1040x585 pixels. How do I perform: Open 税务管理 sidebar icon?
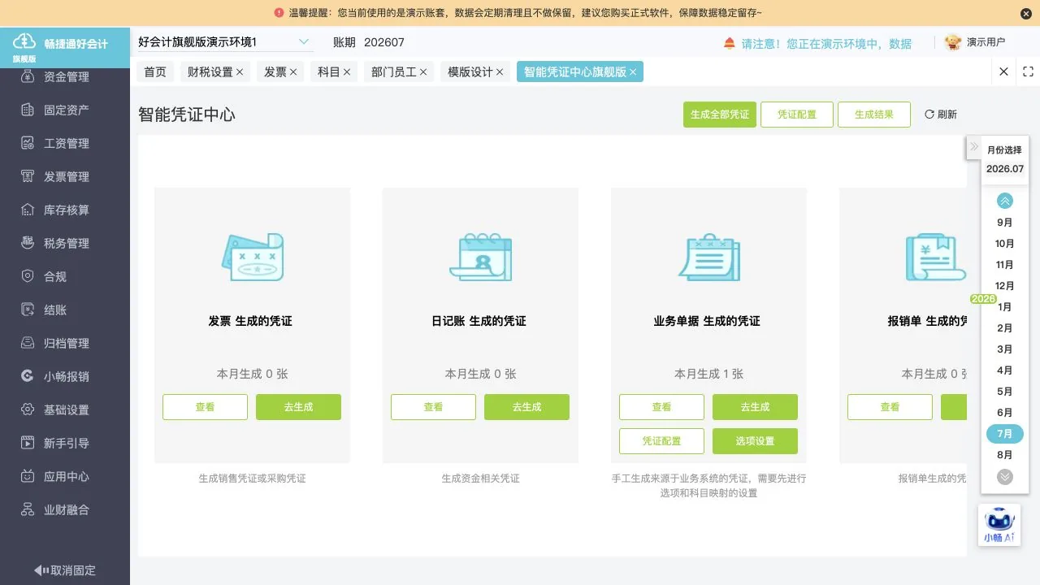27,243
